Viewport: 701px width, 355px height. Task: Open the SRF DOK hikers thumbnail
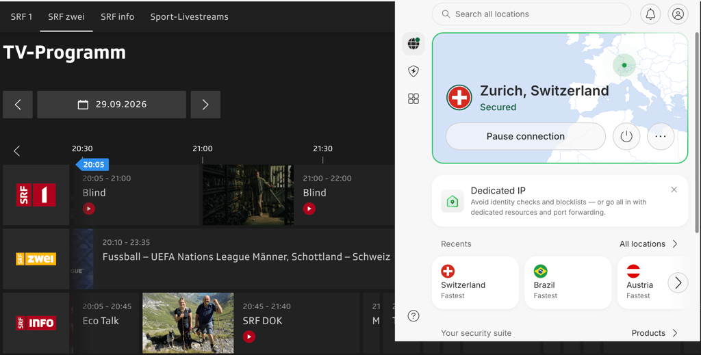coord(188,323)
